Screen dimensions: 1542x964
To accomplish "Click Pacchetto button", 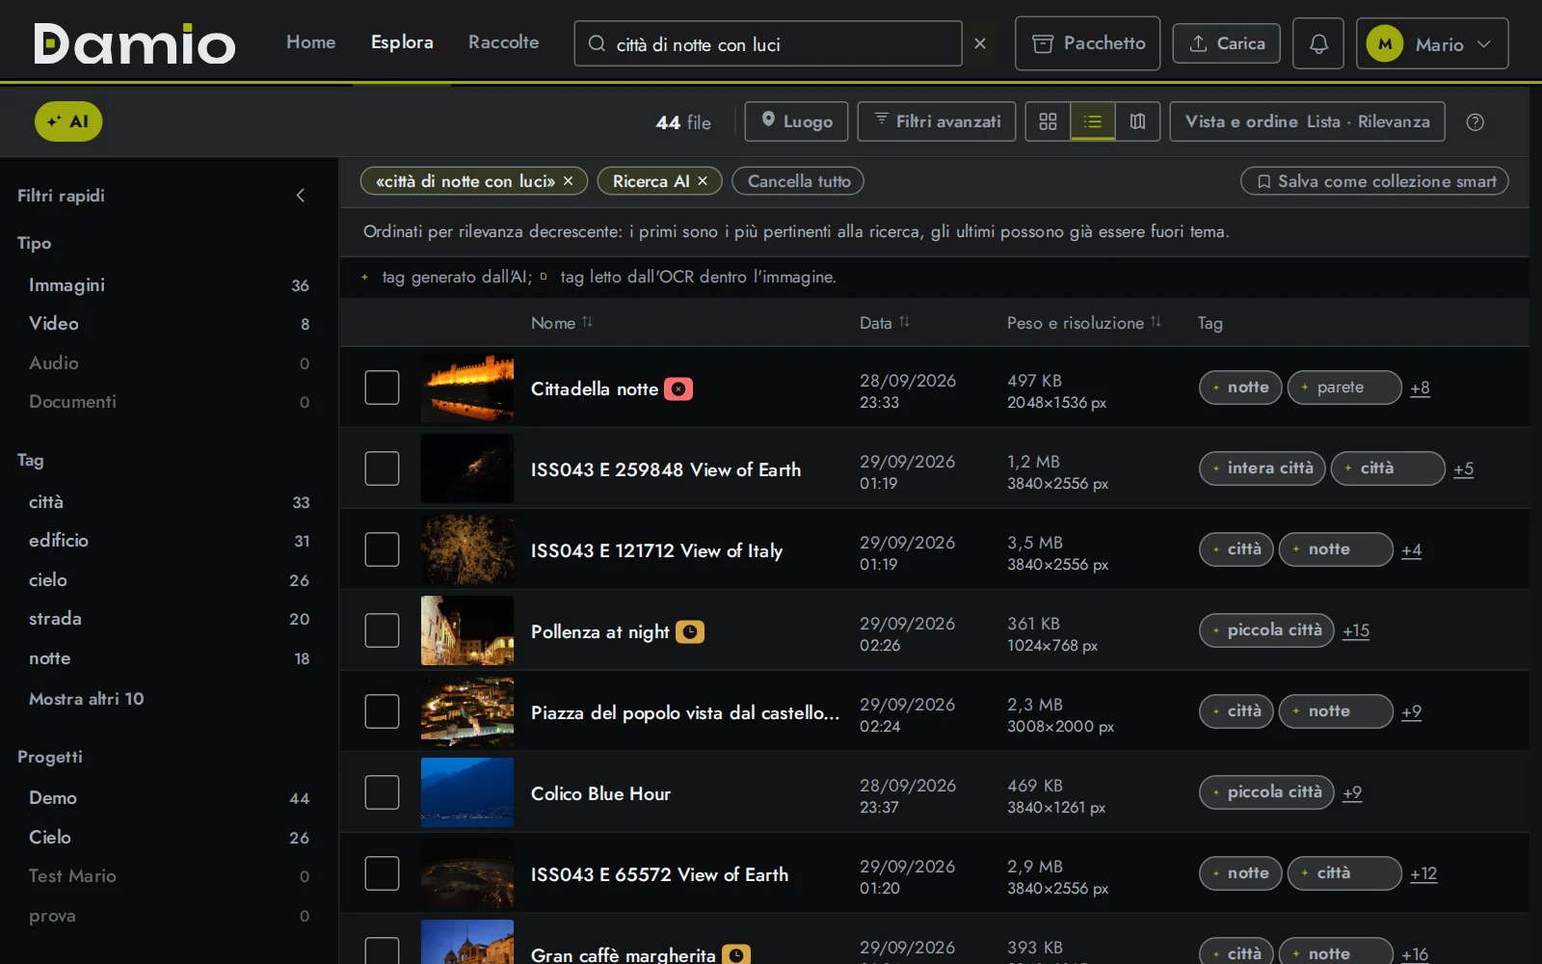I will click(1087, 43).
